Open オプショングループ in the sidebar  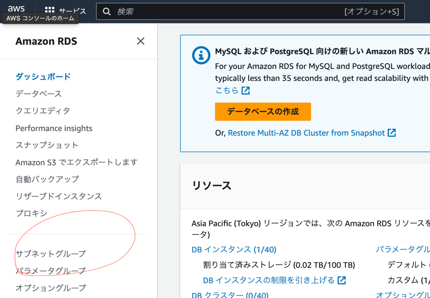click(51, 288)
